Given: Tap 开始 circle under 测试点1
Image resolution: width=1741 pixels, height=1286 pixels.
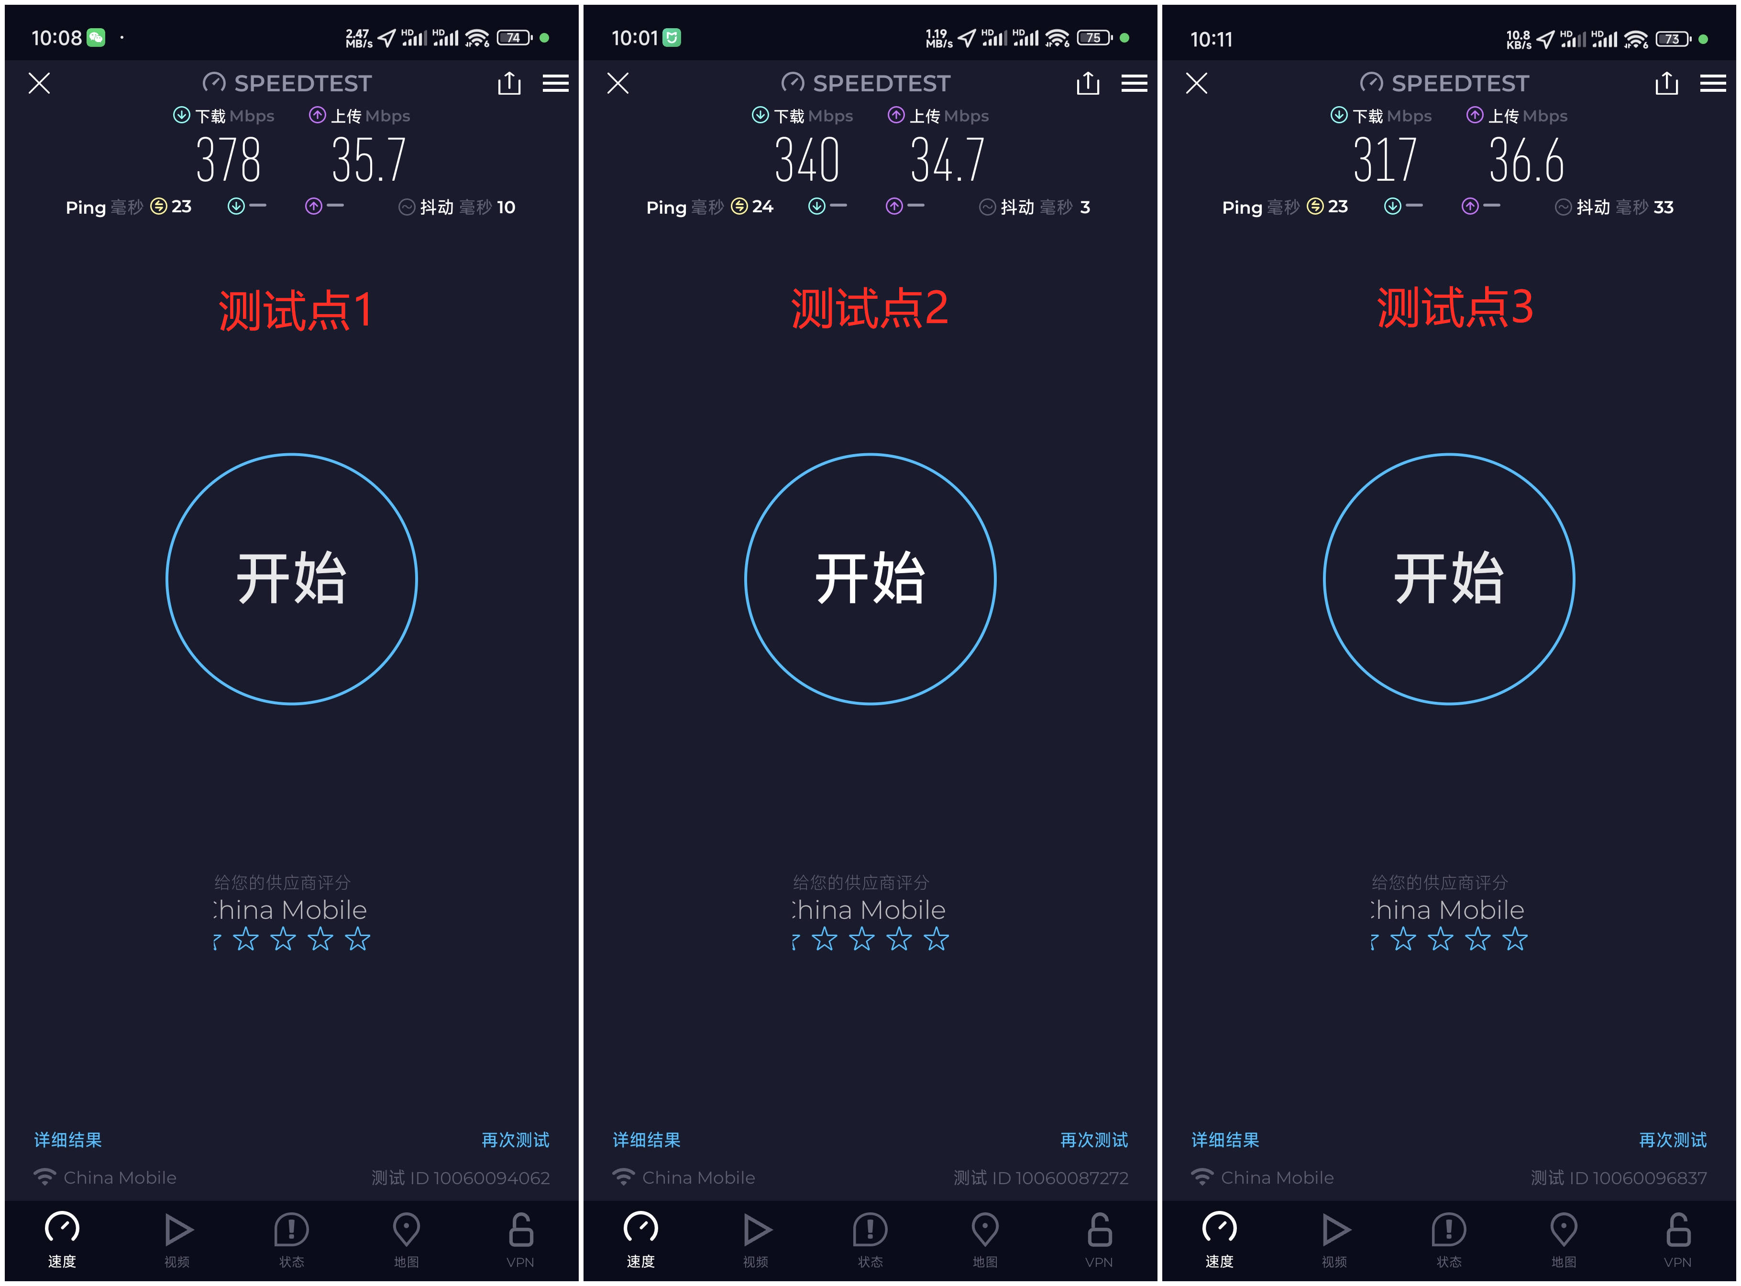Looking at the screenshot, I should [292, 579].
